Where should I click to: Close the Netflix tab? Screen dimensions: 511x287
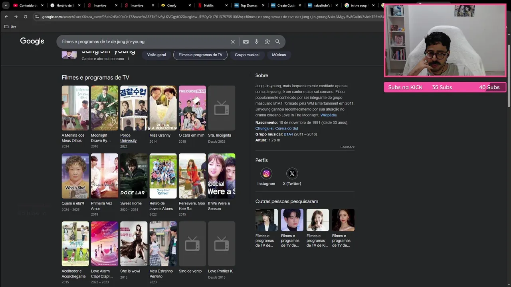point(226,6)
